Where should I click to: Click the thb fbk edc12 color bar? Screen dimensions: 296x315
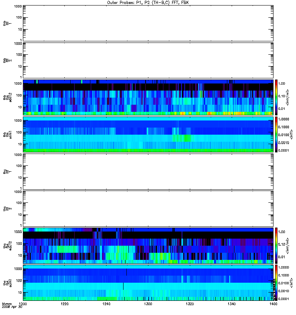(276, 97)
